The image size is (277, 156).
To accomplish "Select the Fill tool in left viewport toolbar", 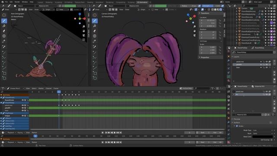I will pyautogui.click(x=4, y=26).
